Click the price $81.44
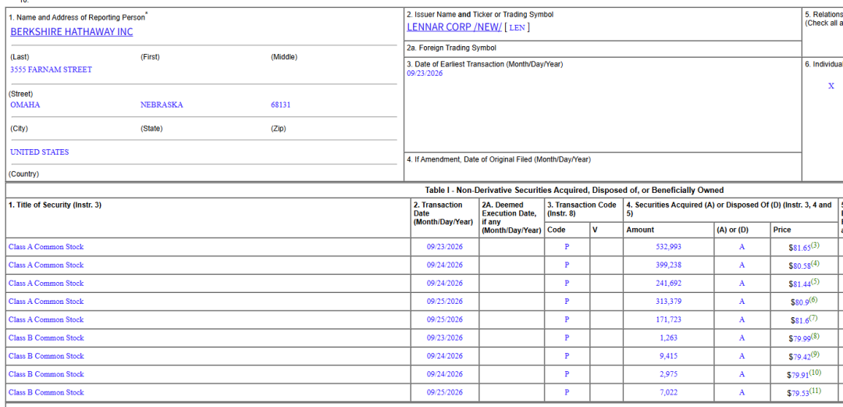 [799, 284]
